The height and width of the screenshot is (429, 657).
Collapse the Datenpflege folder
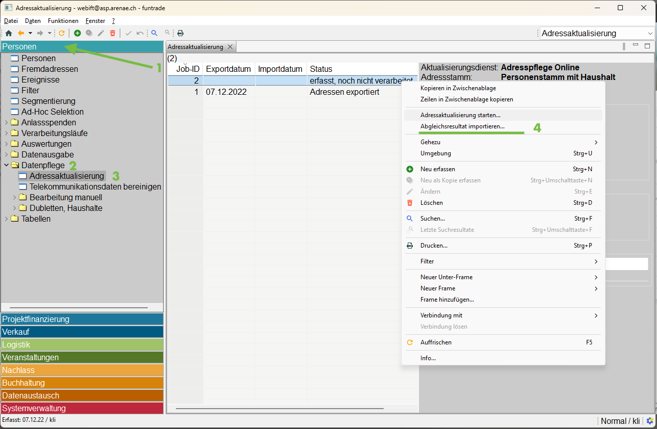(7, 165)
